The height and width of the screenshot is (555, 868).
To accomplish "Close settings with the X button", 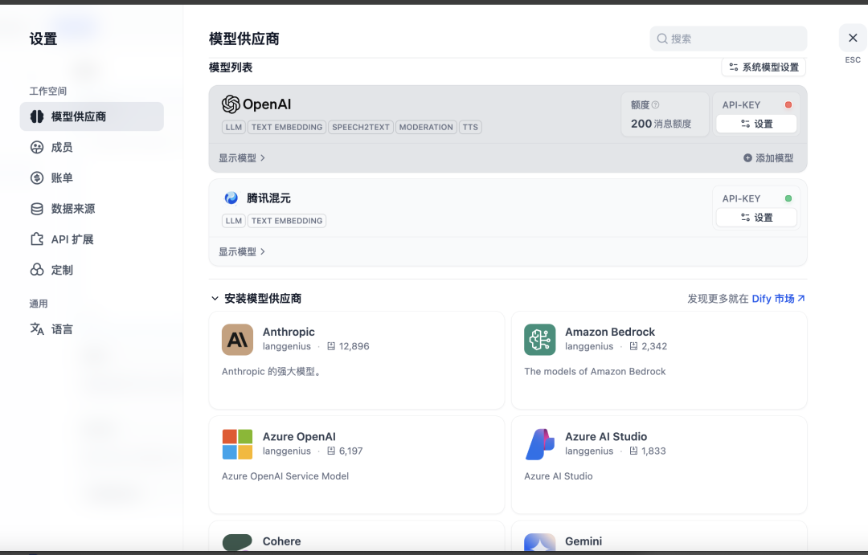I will [x=853, y=38].
